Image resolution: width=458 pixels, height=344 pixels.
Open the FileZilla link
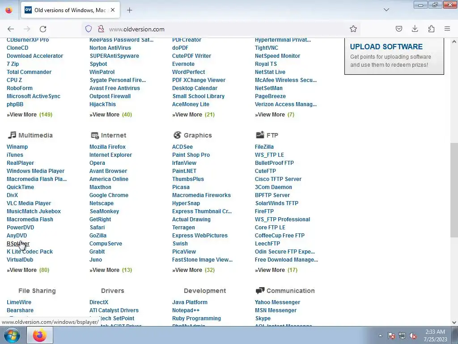pyautogui.click(x=264, y=147)
